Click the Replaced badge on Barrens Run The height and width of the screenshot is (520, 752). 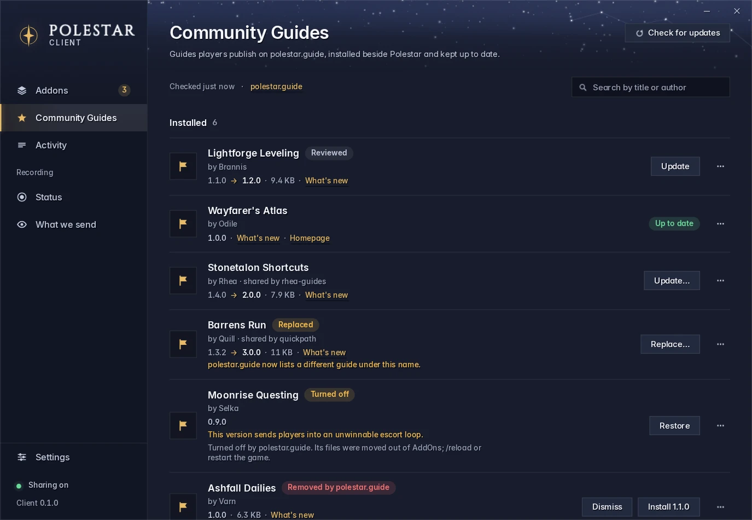tap(295, 325)
